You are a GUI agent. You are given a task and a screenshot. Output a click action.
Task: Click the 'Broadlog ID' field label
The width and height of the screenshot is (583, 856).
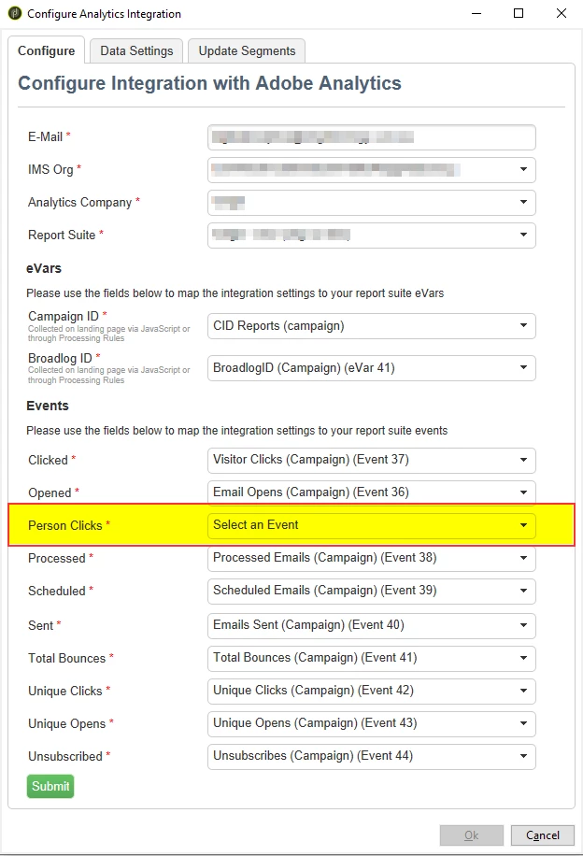[60, 358]
